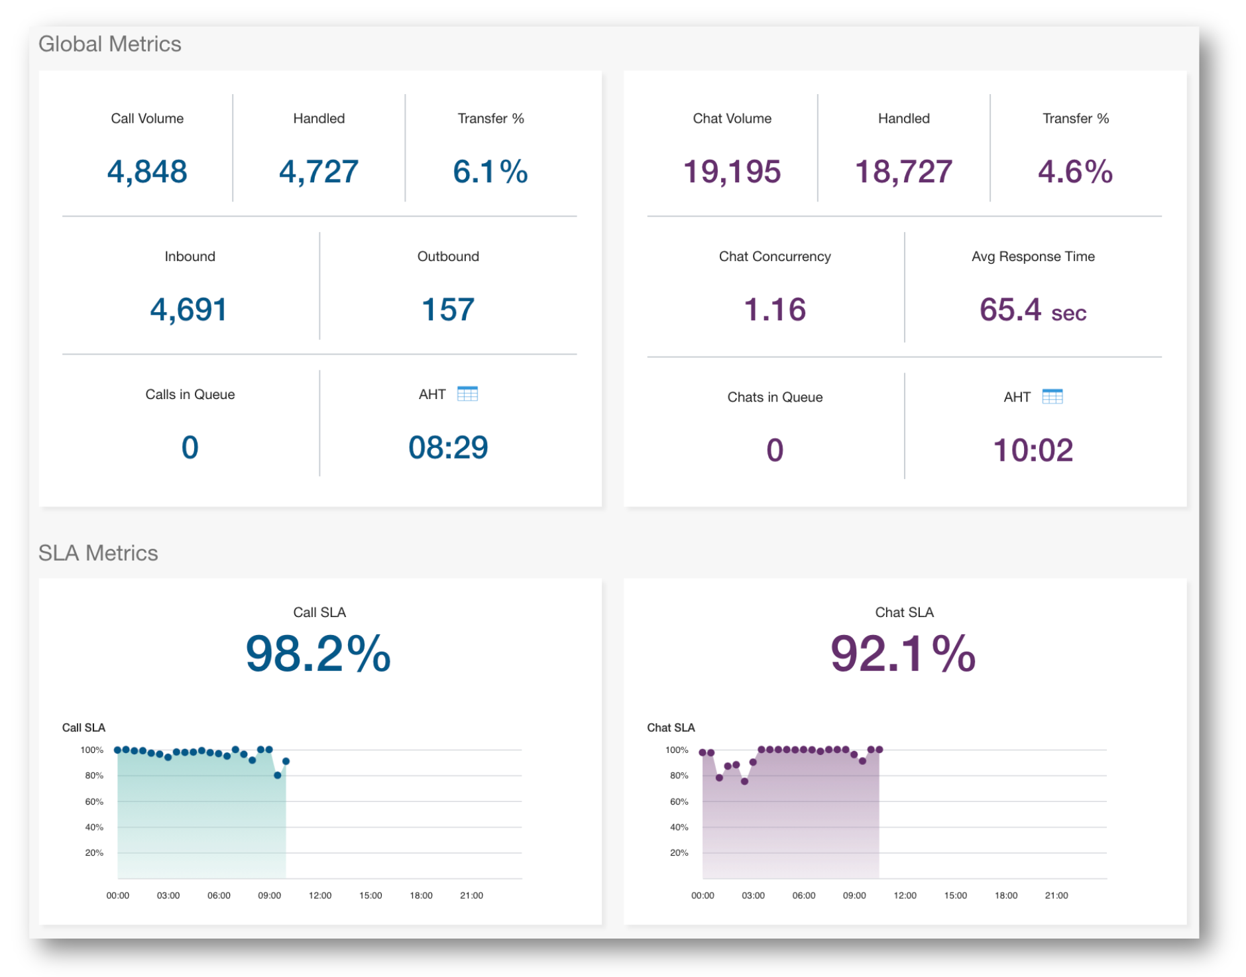Click the SLA Metrics section heading
Image resolution: width=1246 pixels, height=977 pixels.
tap(98, 553)
